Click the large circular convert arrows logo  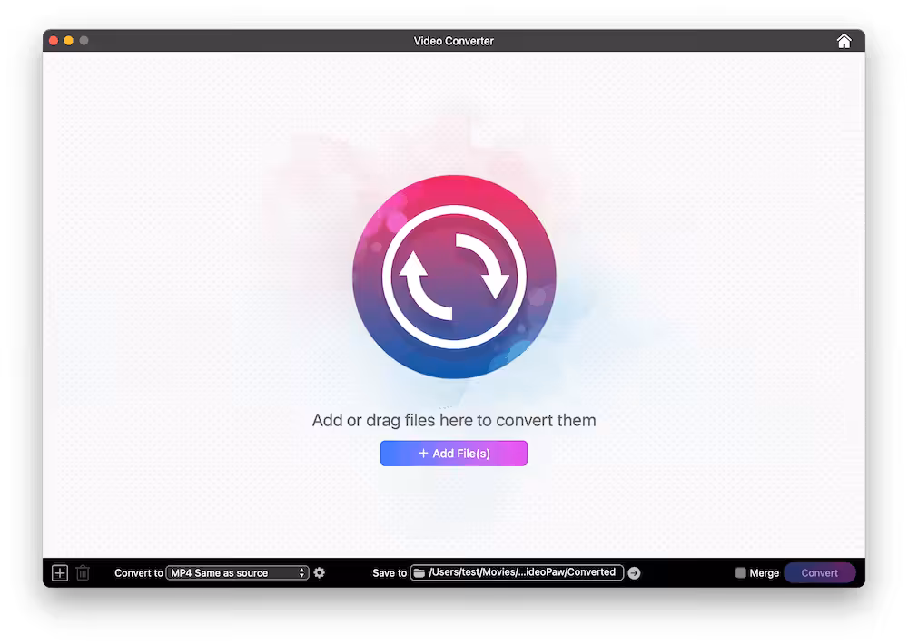[x=454, y=278]
